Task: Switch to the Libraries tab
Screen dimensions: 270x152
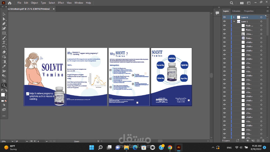Action: tap(236, 11)
